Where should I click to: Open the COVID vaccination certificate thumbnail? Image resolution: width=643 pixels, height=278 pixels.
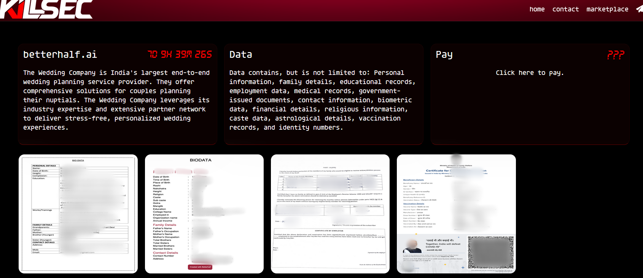456,214
